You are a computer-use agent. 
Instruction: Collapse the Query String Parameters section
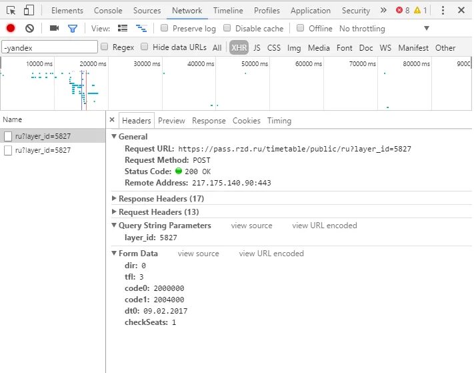[114, 225]
